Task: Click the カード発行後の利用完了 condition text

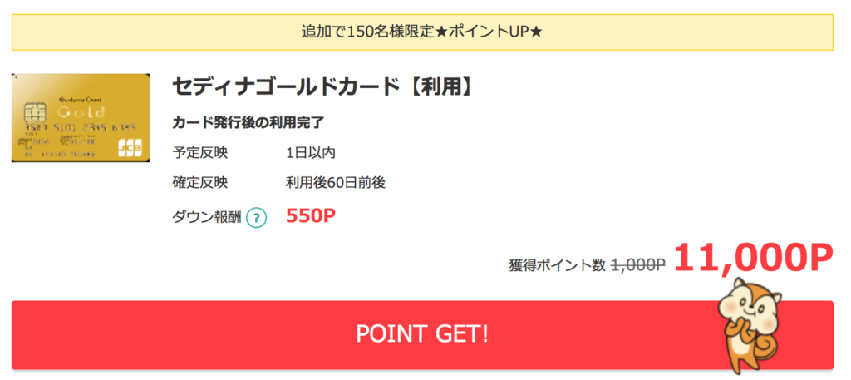Action: (x=248, y=123)
